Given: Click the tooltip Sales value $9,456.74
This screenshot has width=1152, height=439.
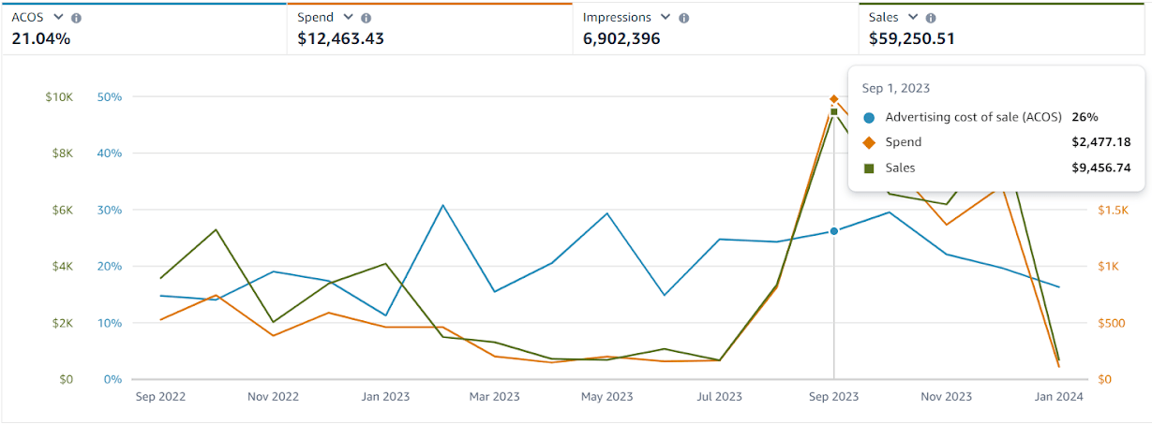Looking at the screenshot, I should tap(1101, 168).
